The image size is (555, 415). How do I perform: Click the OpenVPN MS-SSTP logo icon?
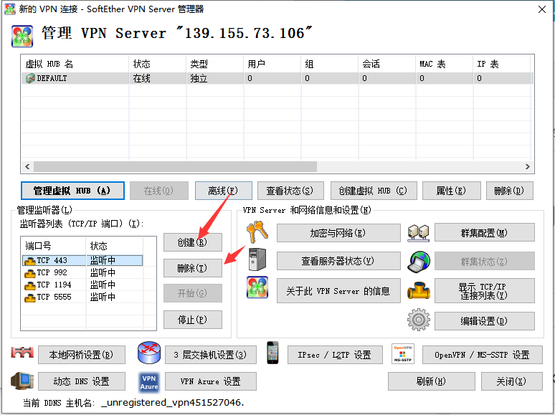[x=403, y=353]
